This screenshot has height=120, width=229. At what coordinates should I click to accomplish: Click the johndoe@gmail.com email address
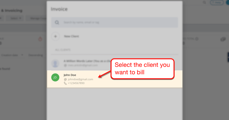(x=80, y=79)
